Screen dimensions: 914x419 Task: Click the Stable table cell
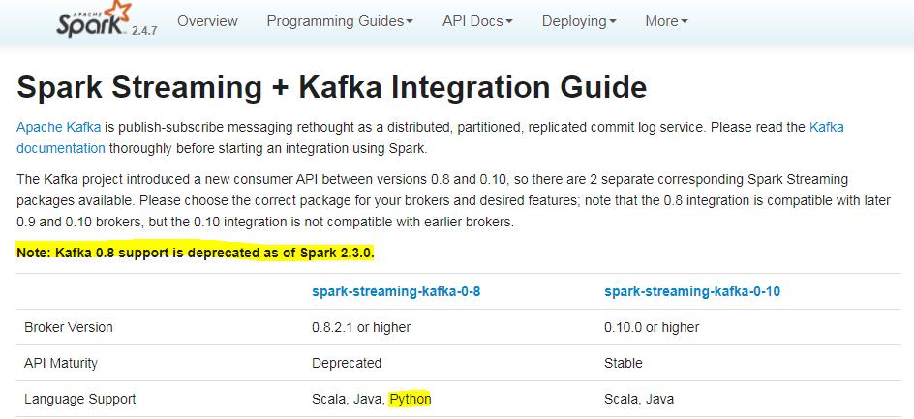point(624,363)
